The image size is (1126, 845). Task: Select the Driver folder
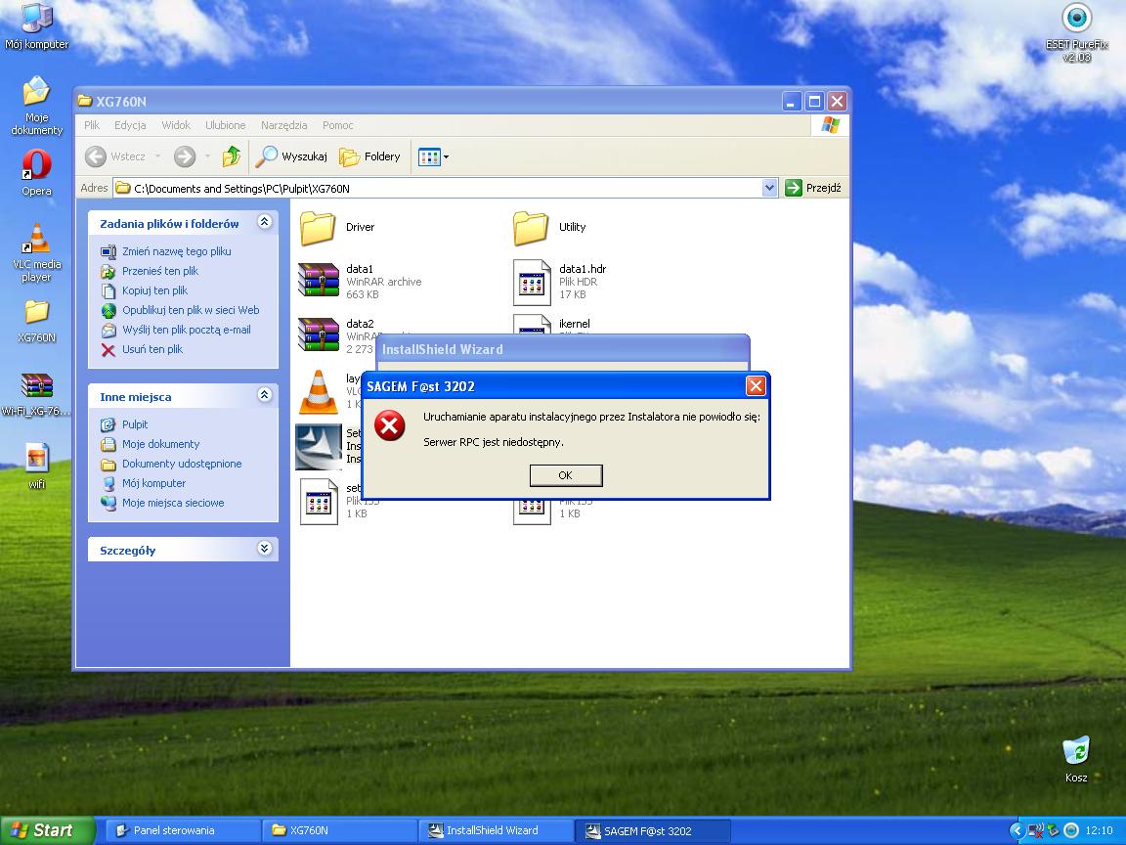tap(337, 228)
